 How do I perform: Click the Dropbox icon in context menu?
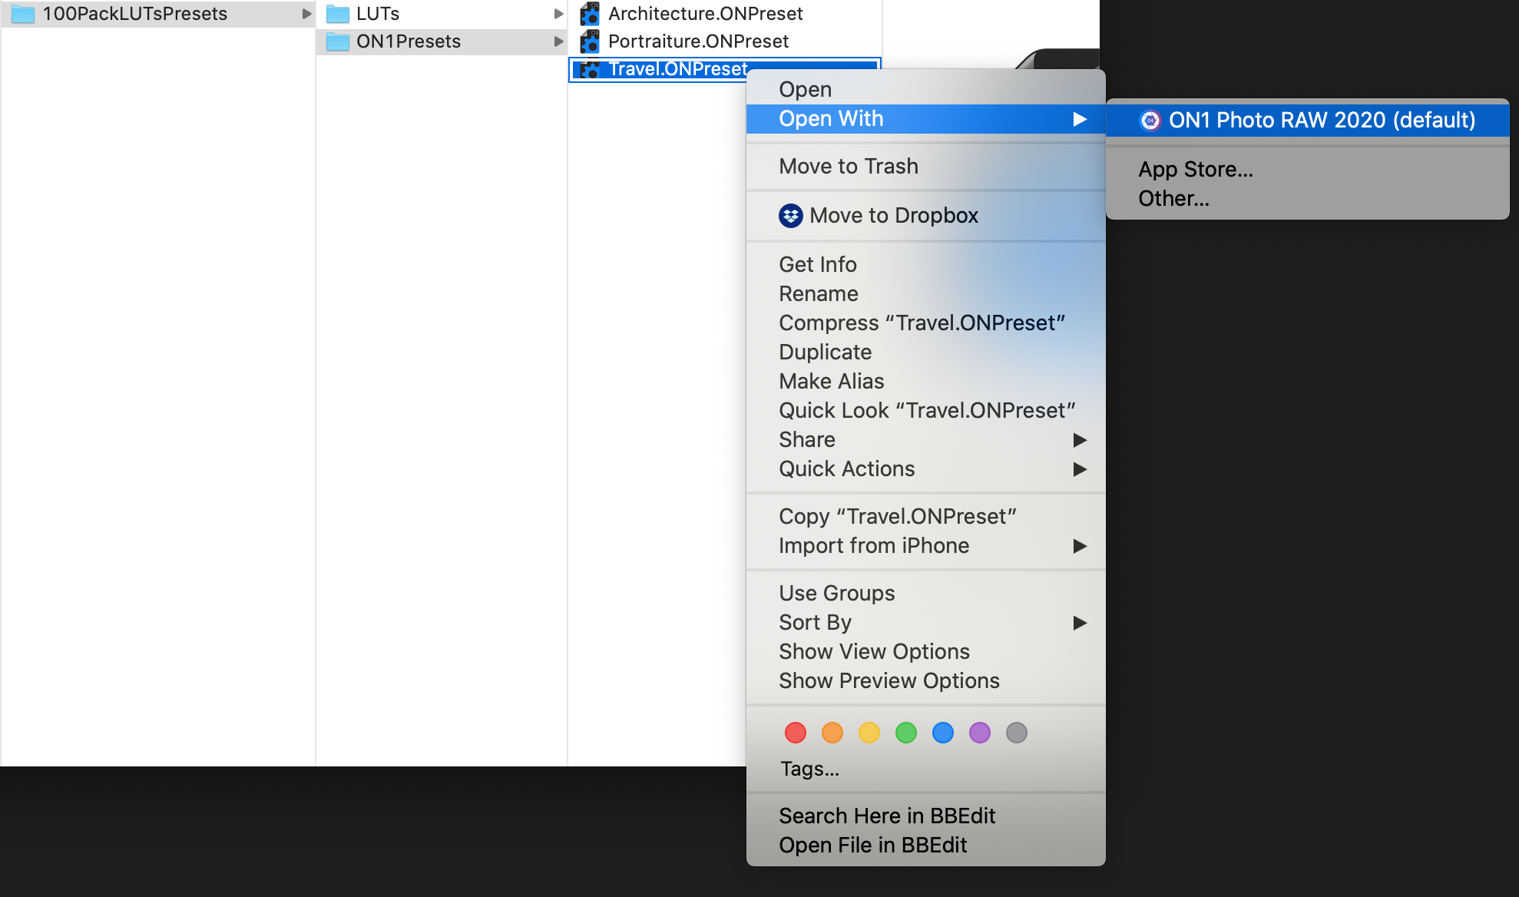[791, 216]
